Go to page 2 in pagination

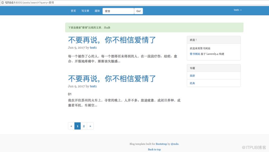tap(84, 126)
